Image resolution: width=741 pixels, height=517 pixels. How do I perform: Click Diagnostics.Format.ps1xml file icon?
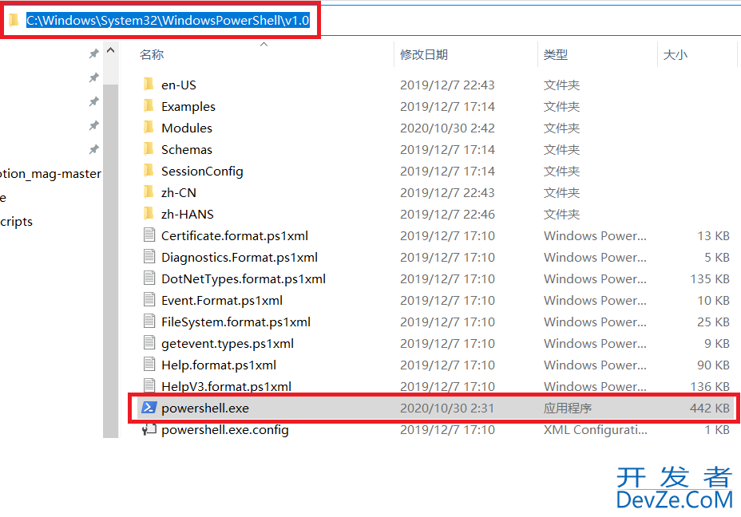pyautogui.click(x=149, y=257)
